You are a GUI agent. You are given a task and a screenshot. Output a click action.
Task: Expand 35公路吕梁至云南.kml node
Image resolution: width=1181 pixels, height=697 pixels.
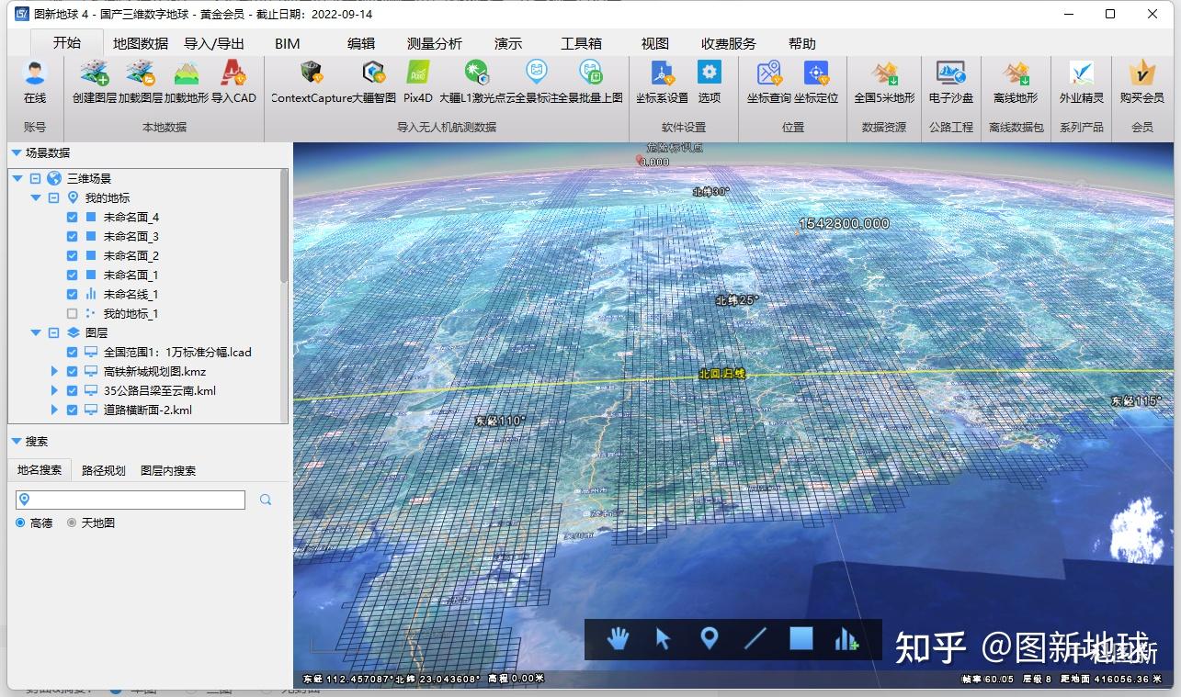pyautogui.click(x=54, y=390)
